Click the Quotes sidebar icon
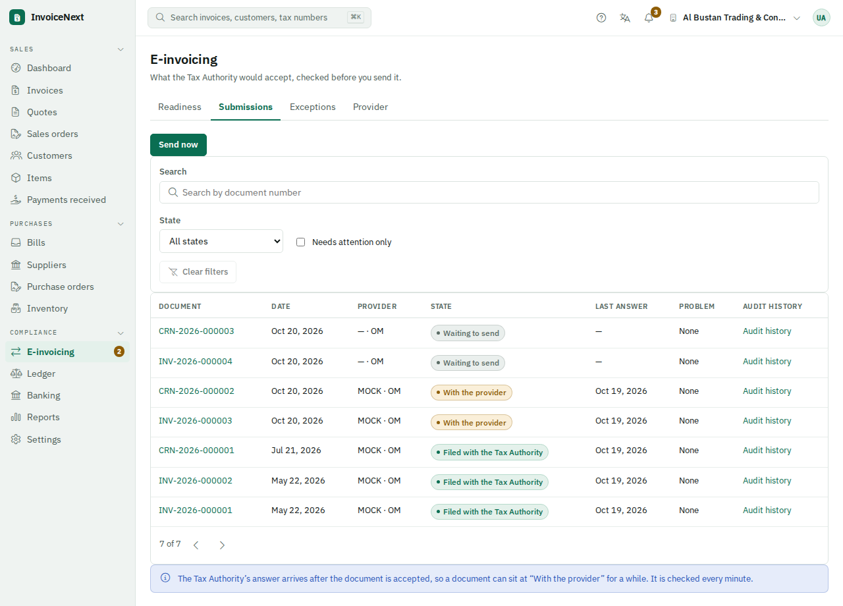843x606 pixels. [x=16, y=112]
